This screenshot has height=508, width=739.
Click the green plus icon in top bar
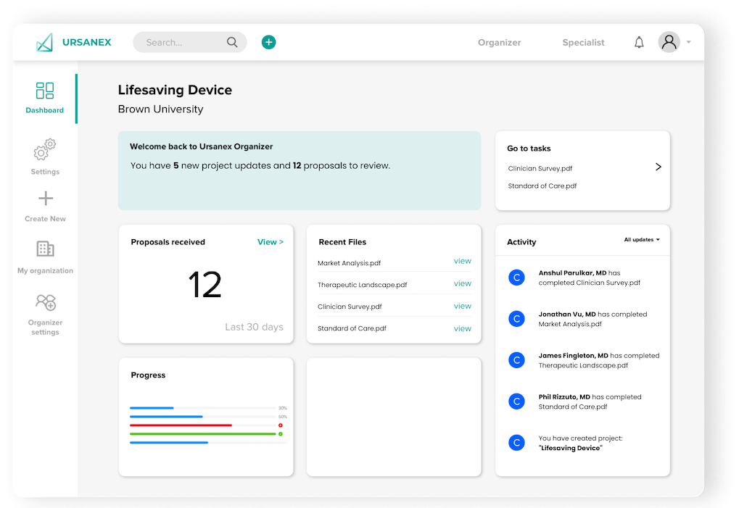point(268,42)
